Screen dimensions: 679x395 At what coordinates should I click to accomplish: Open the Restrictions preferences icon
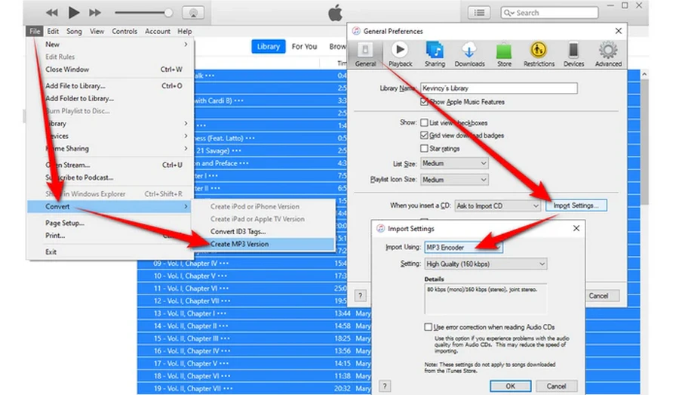(539, 54)
